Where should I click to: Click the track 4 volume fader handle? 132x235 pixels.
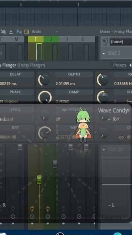(x=86, y=147)
